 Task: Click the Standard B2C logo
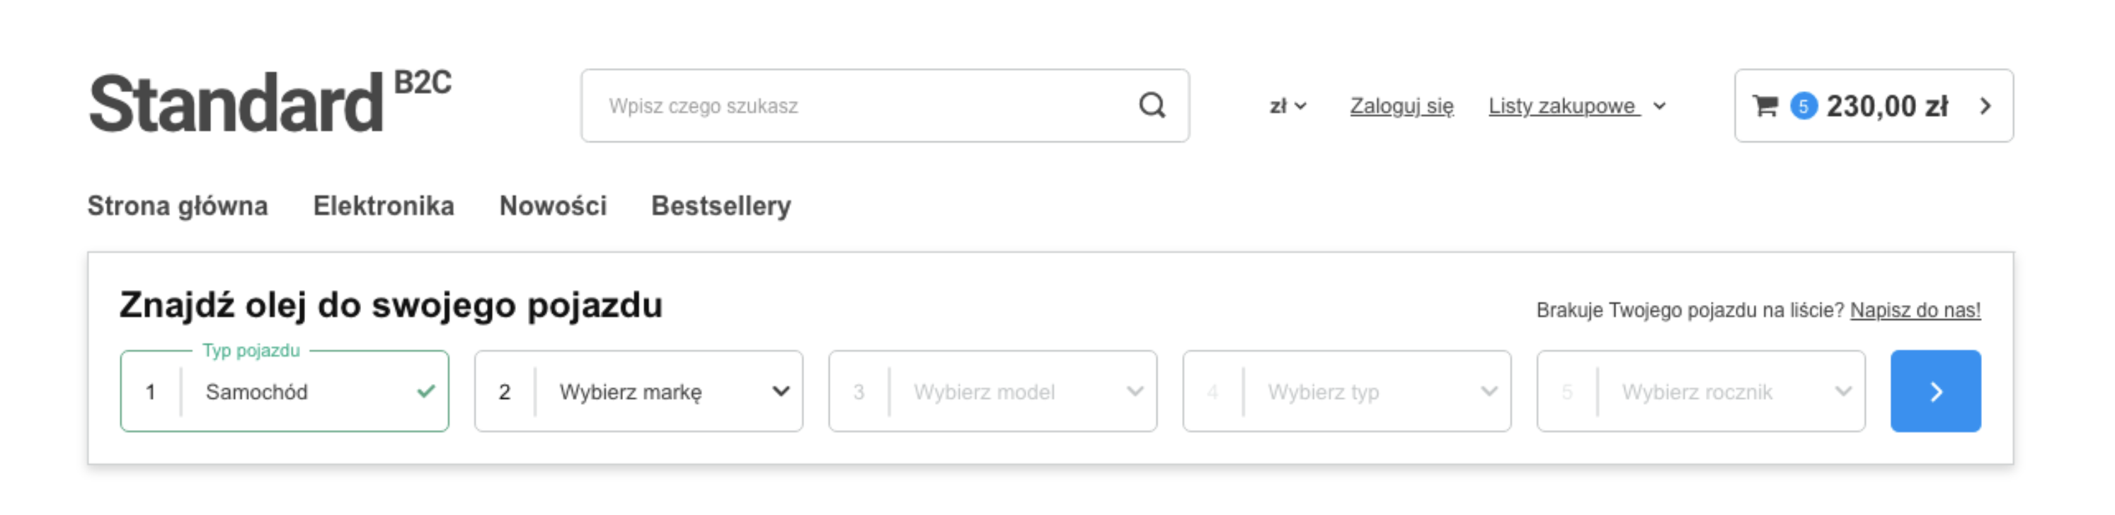pyautogui.click(x=269, y=104)
